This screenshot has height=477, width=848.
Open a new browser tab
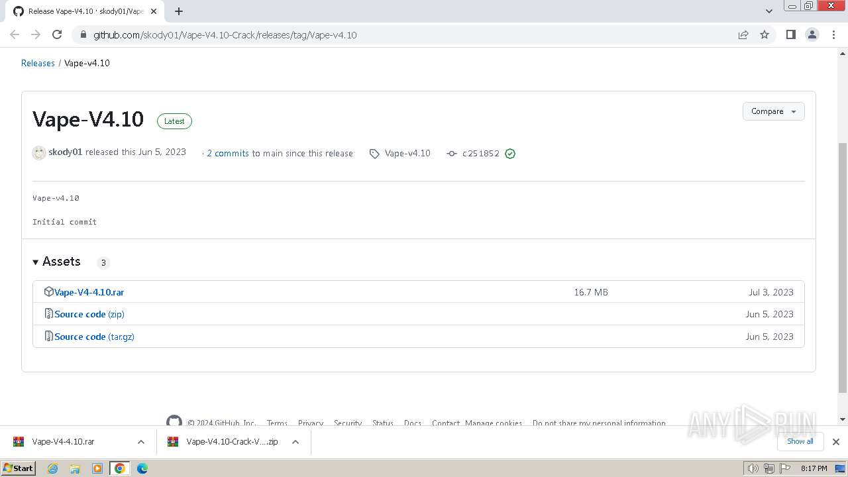179,11
